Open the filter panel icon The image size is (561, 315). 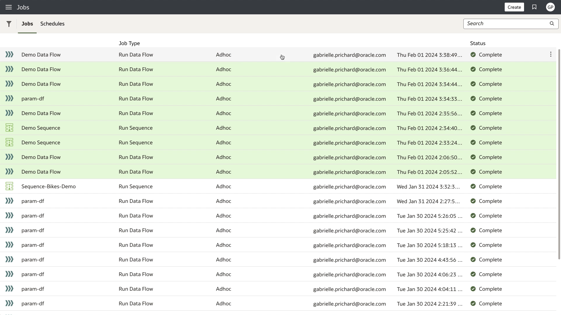click(x=9, y=24)
